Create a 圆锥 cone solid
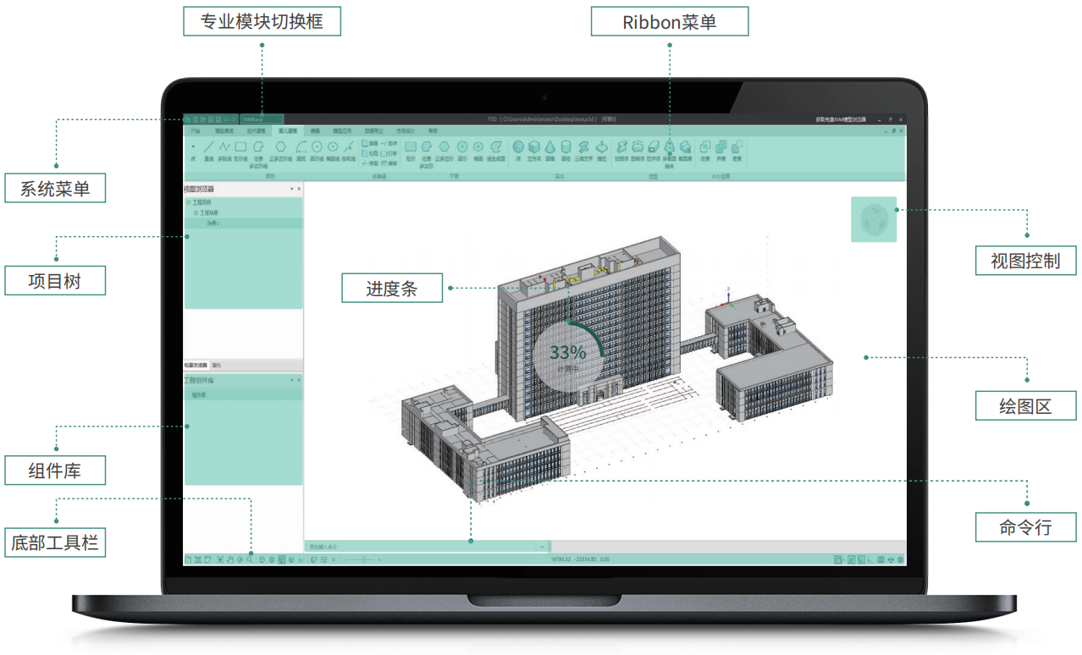This screenshot has height=655, width=1082. [550, 151]
